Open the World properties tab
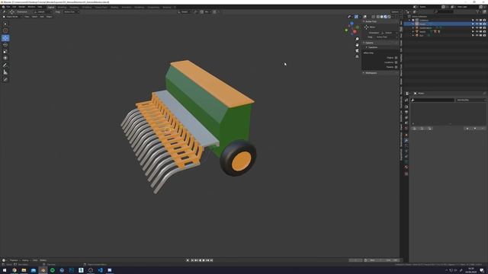 [406, 129]
